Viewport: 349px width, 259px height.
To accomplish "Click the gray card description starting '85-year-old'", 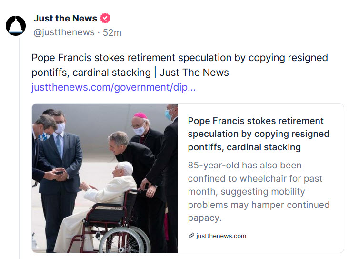I will 258,191.
